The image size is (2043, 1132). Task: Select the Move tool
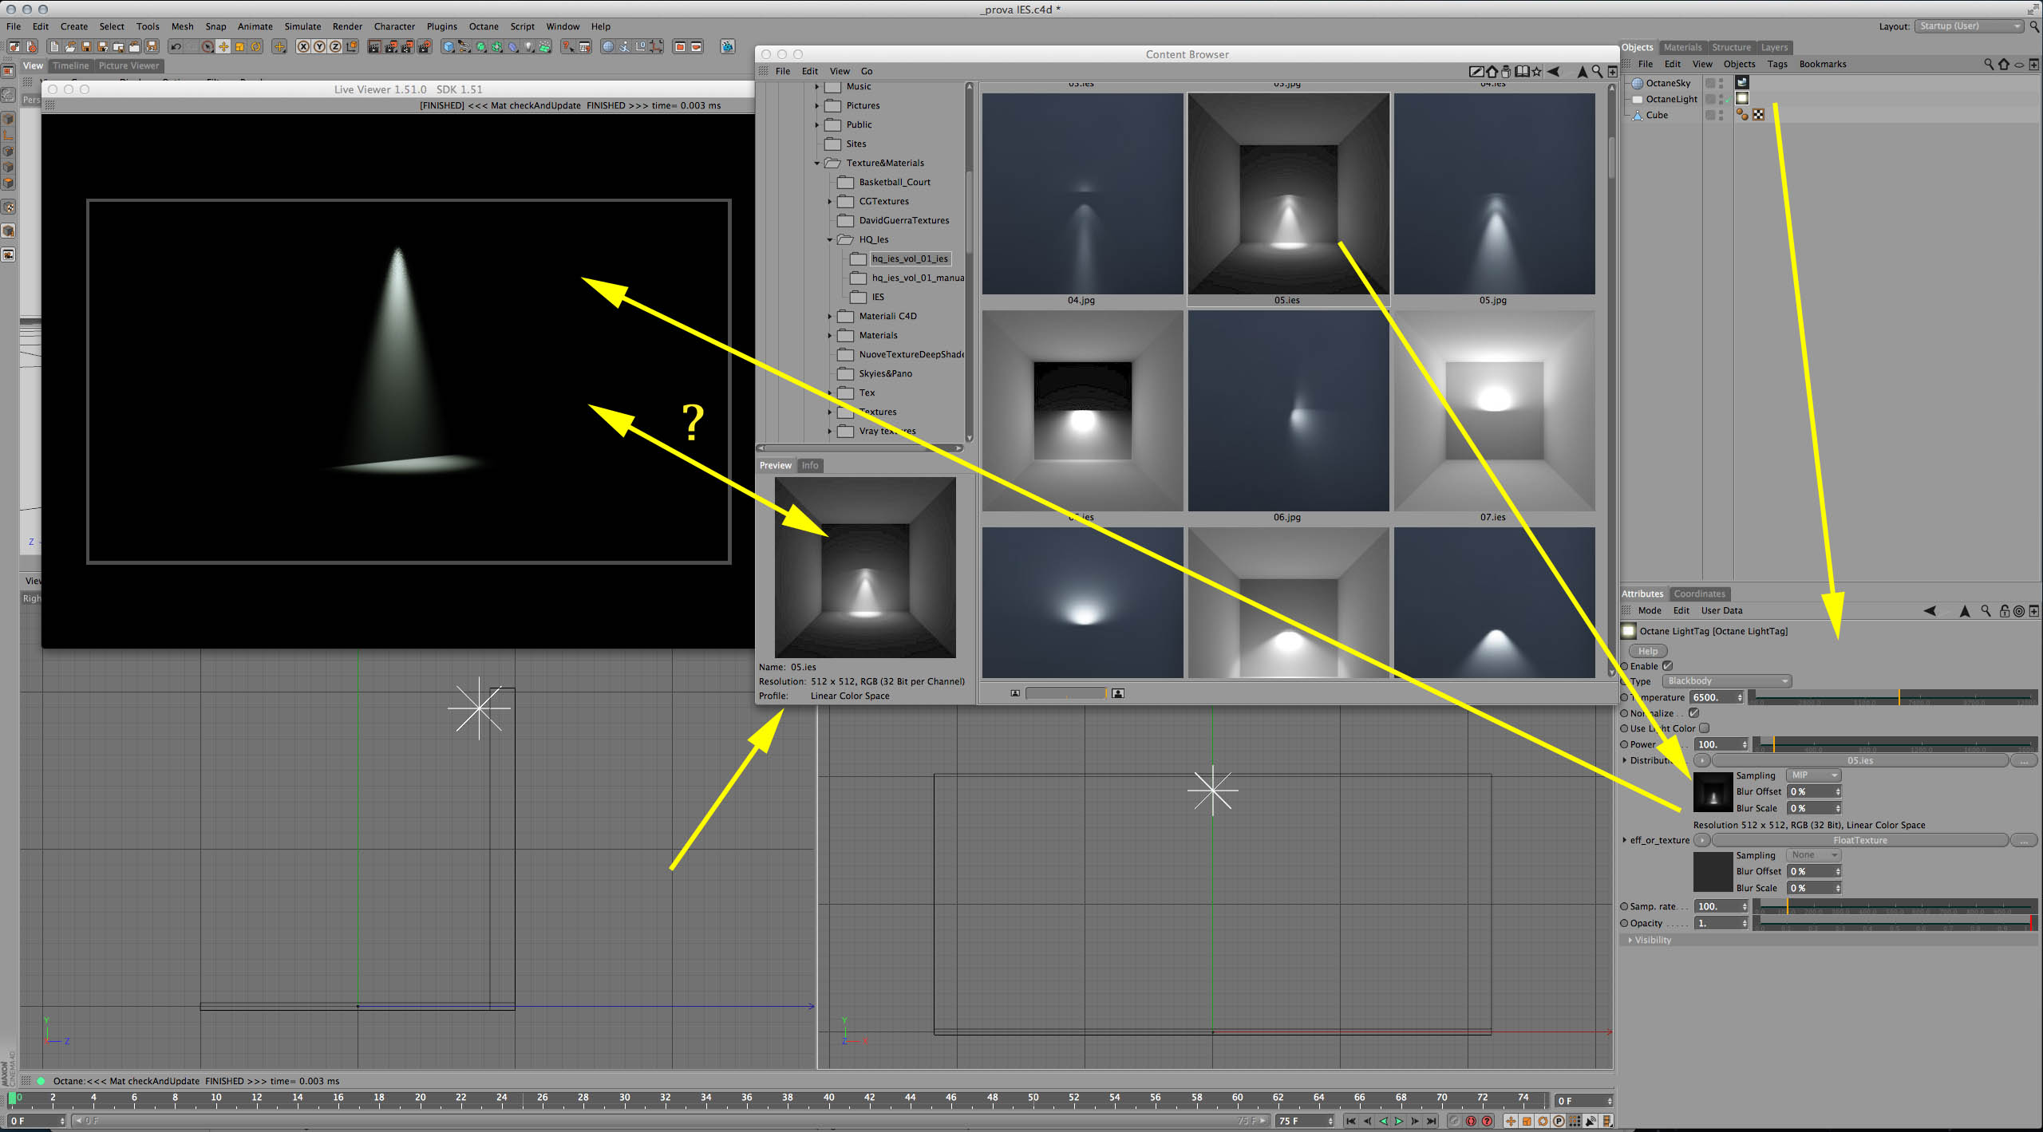pyautogui.click(x=223, y=47)
